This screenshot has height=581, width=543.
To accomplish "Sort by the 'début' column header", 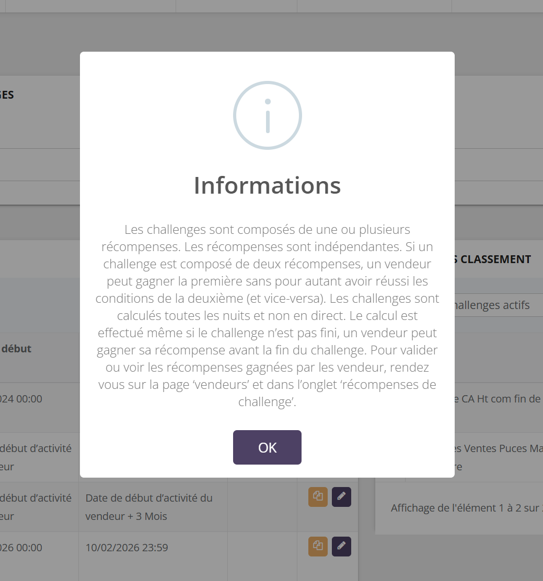I will pyautogui.click(x=16, y=349).
